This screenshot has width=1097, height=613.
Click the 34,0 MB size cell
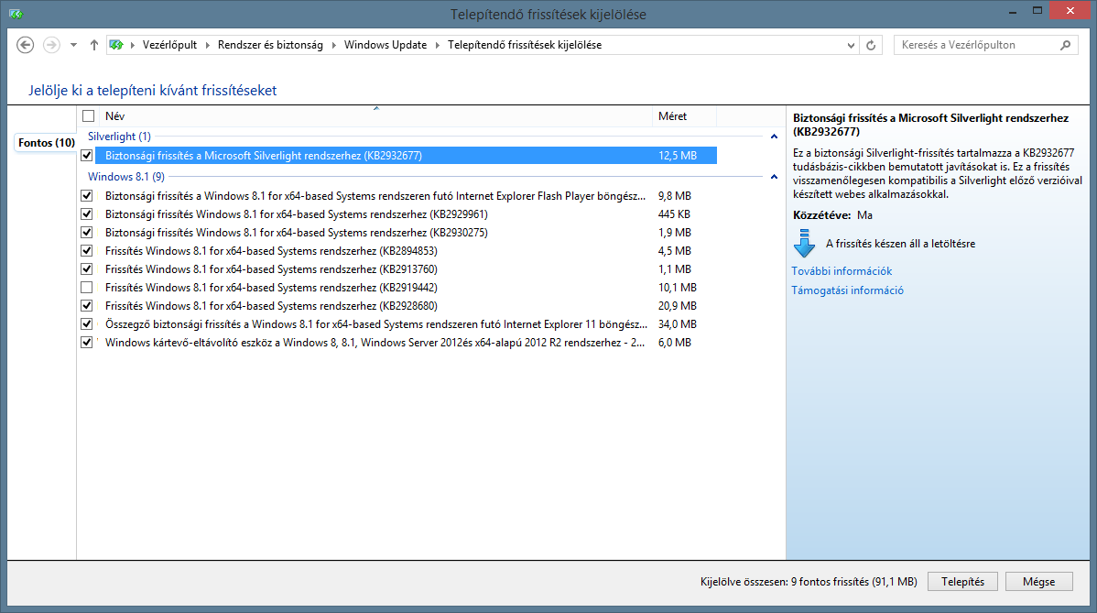click(x=678, y=324)
